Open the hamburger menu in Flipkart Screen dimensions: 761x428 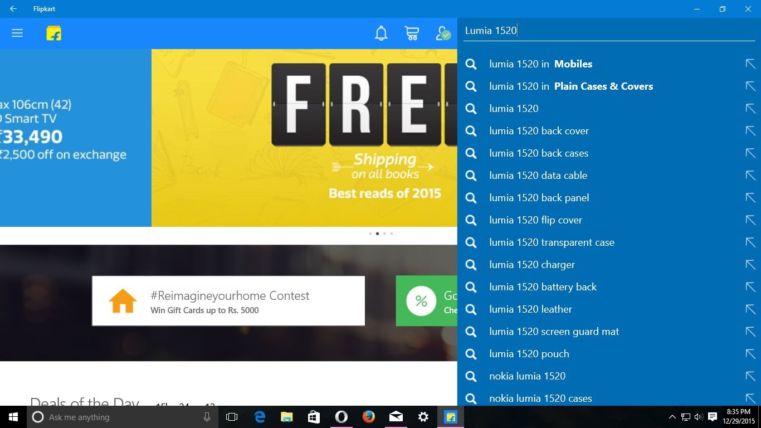(x=17, y=33)
